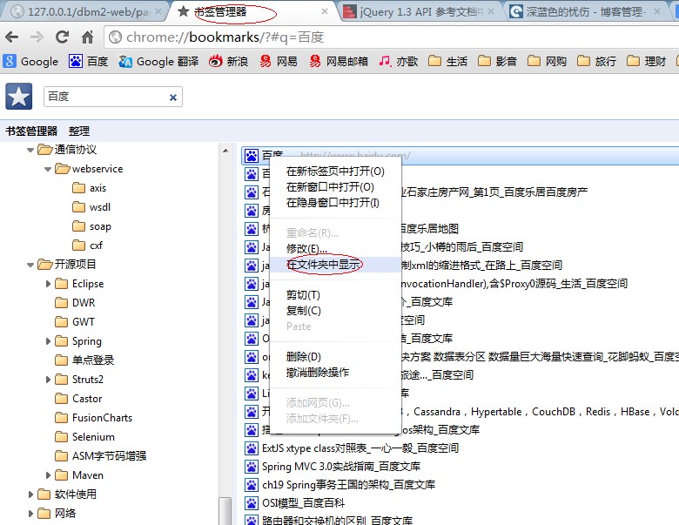Image resolution: width=679 pixels, height=525 pixels.
Task: Choose 在新窗口中打开 from context menu
Action: pos(335,186)
